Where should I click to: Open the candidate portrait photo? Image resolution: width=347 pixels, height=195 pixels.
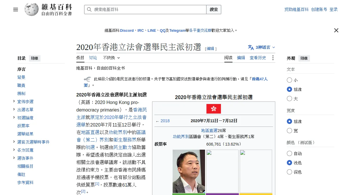point(189,171)
